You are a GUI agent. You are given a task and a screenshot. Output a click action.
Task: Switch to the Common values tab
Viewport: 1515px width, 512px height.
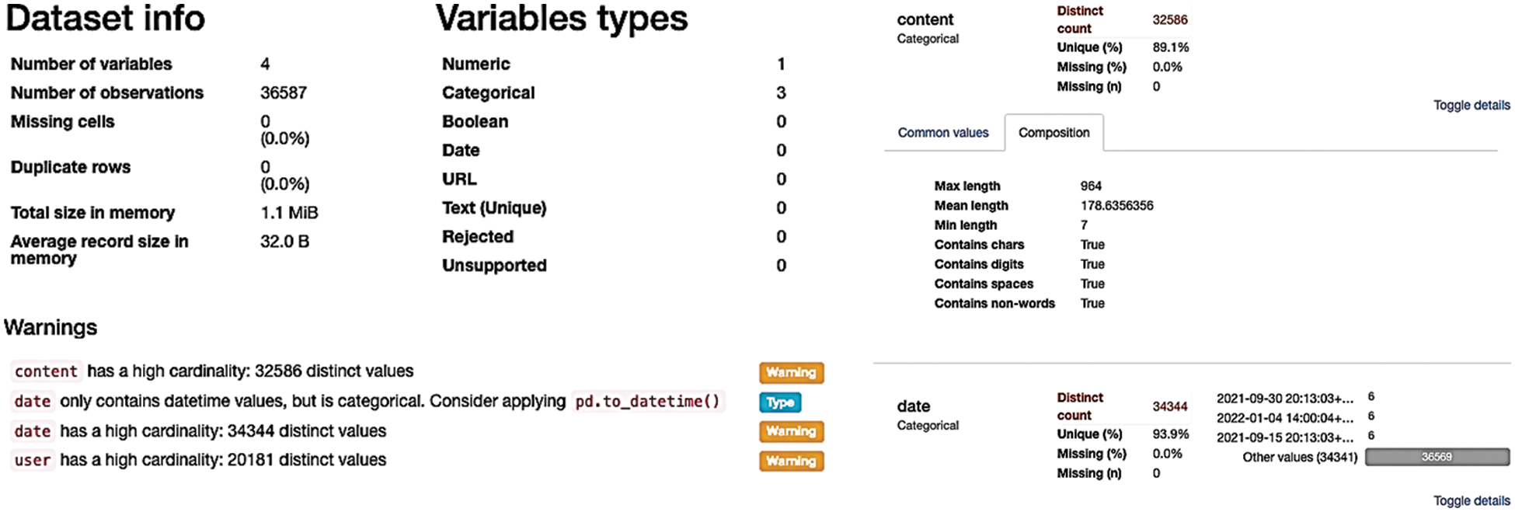pyautogui.click(x=942, y=133)
